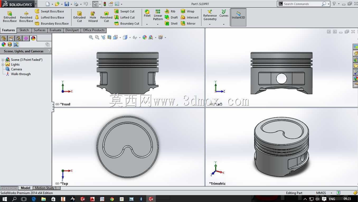Use the Intersect tool
Image resolution: width=358 pixels, height=202 pixels.
coord(190,17)
